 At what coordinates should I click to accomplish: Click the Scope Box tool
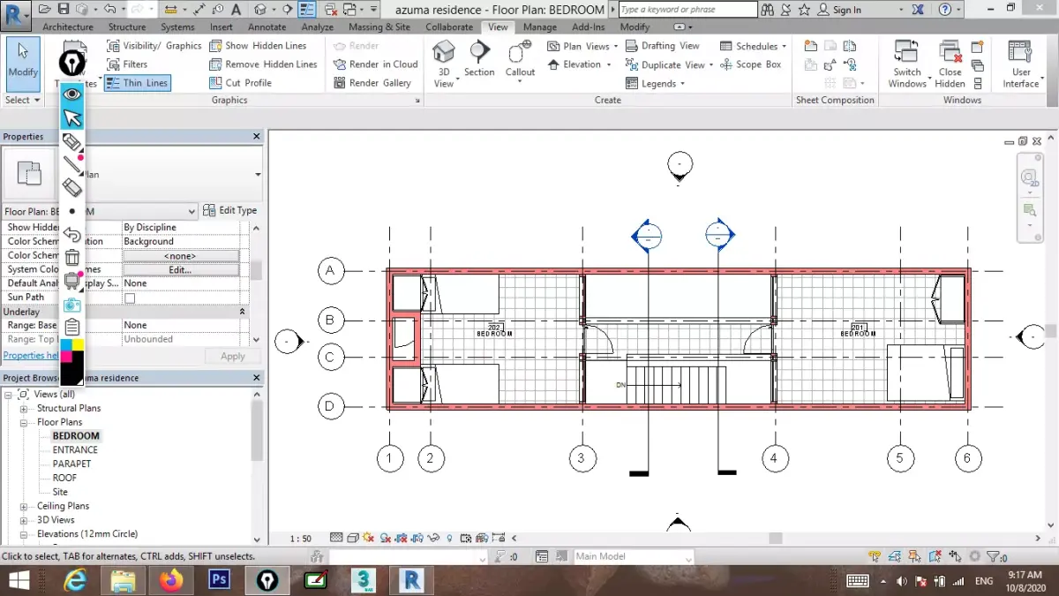point(751,64)
